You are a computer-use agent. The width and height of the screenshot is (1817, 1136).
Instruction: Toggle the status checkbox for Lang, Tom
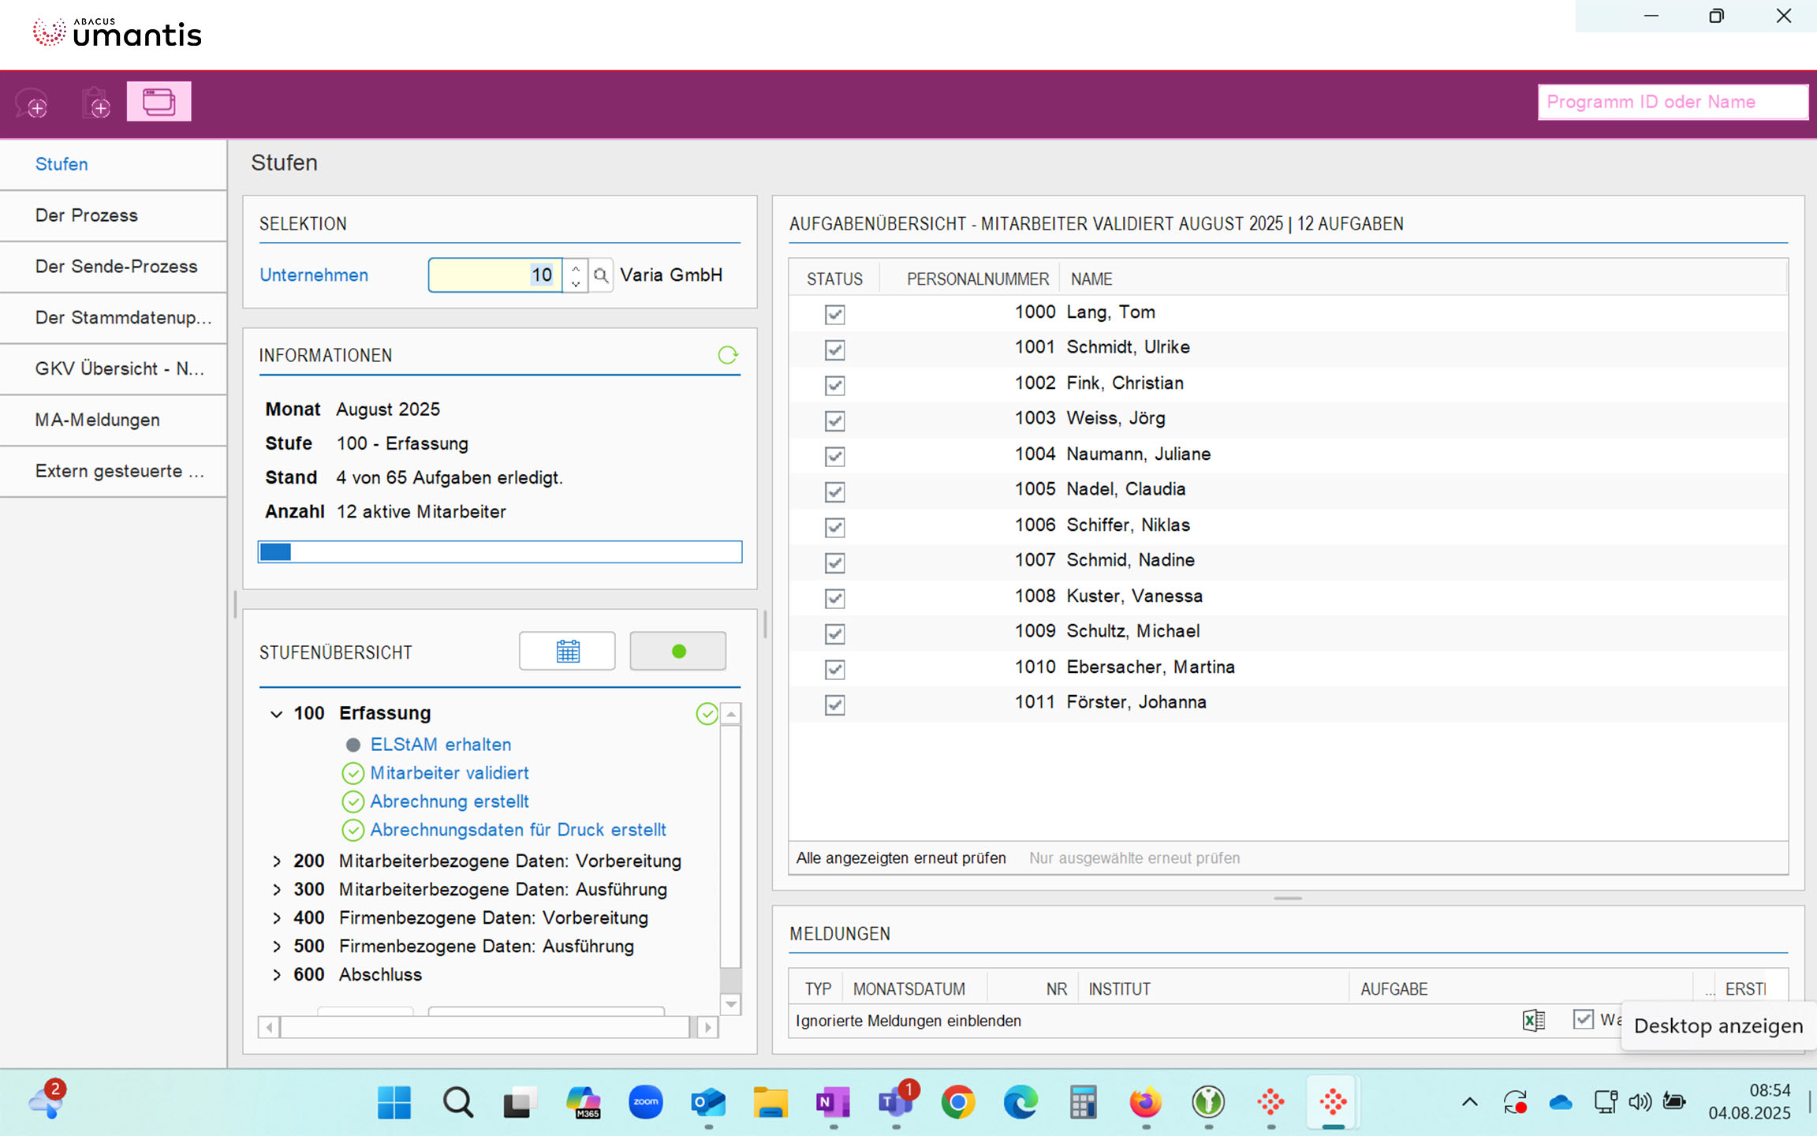[834, 314]
